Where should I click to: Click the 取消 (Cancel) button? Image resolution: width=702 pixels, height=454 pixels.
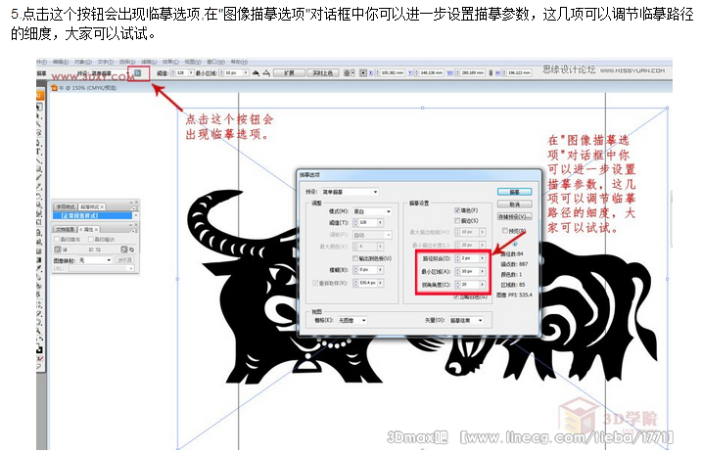click(514, 204)
